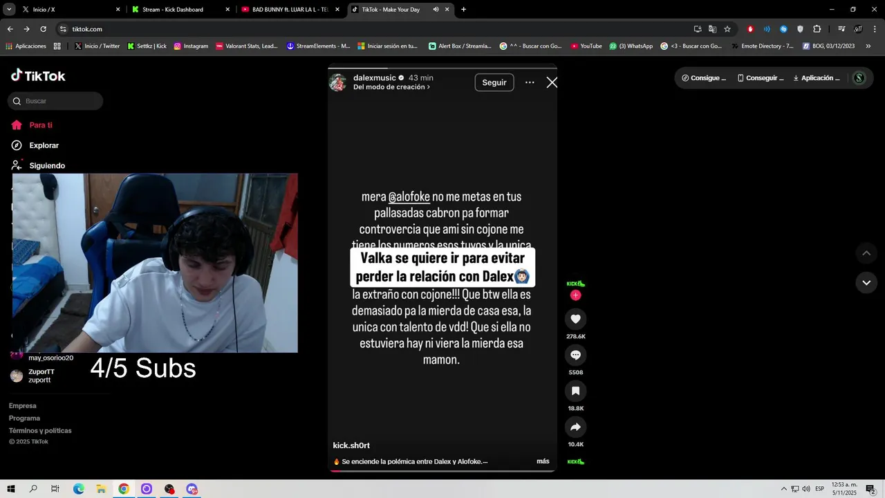Open the Settkz | Kick bookmark
Screen dimensions: 885x498
[147, 46]
